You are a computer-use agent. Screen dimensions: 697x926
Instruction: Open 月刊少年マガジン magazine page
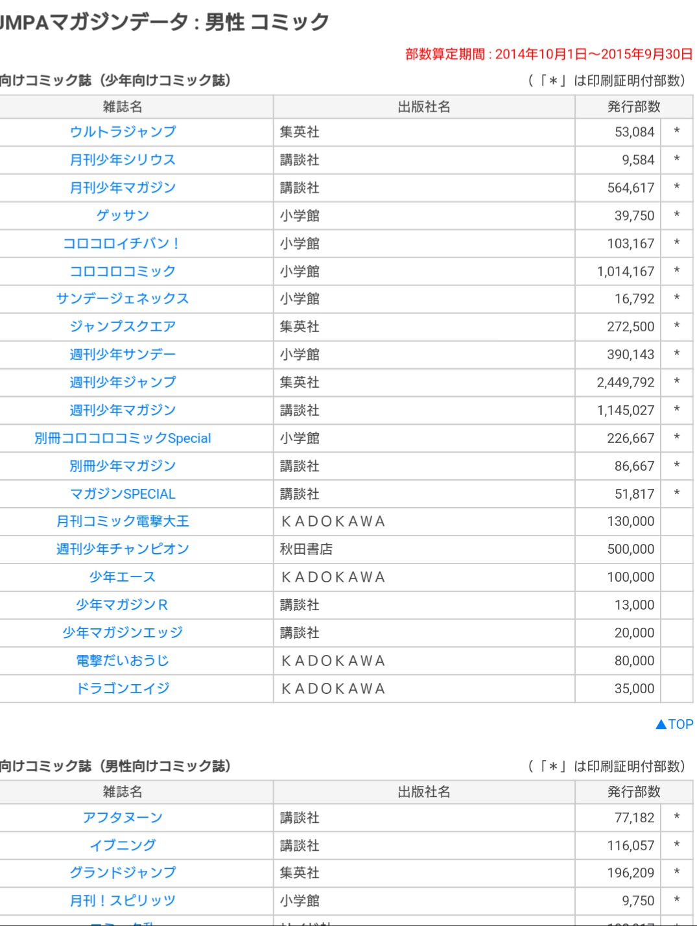[123, 187]
